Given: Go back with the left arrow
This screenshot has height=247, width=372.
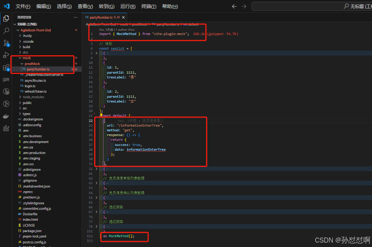Looking at the screenshot, I should (x=234, y=7).
